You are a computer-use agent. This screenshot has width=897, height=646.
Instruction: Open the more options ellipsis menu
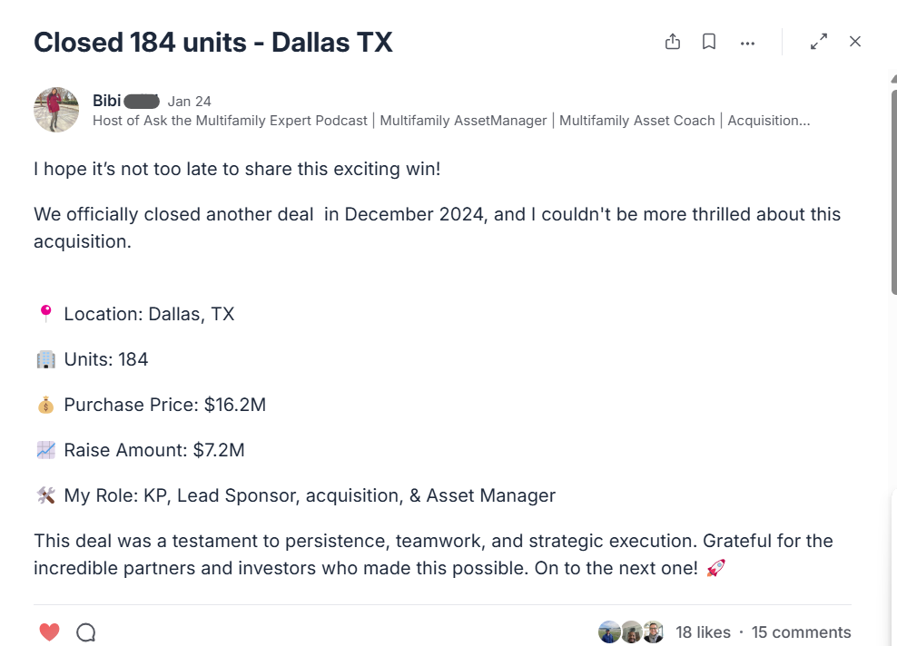(x=747, y=43)
